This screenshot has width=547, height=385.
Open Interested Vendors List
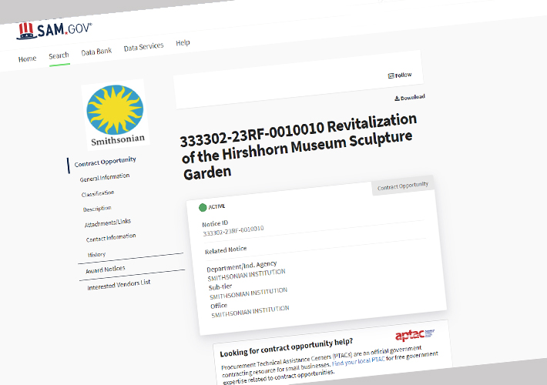click(x=119, y=285)
